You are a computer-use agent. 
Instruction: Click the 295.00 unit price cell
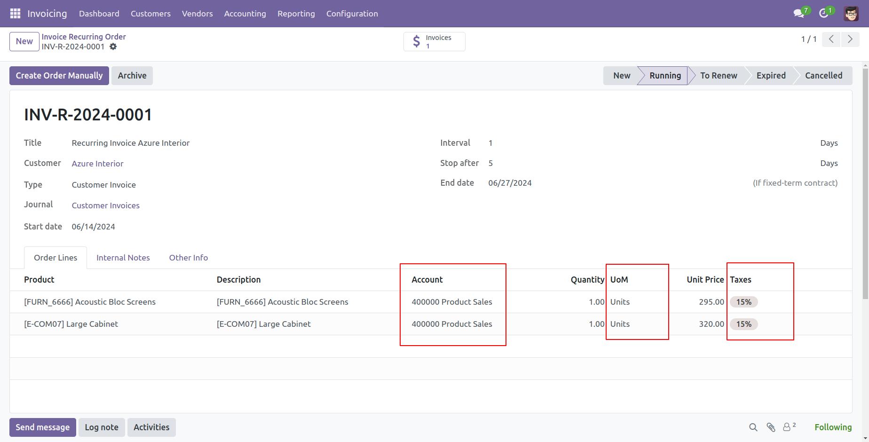point(711,302)
